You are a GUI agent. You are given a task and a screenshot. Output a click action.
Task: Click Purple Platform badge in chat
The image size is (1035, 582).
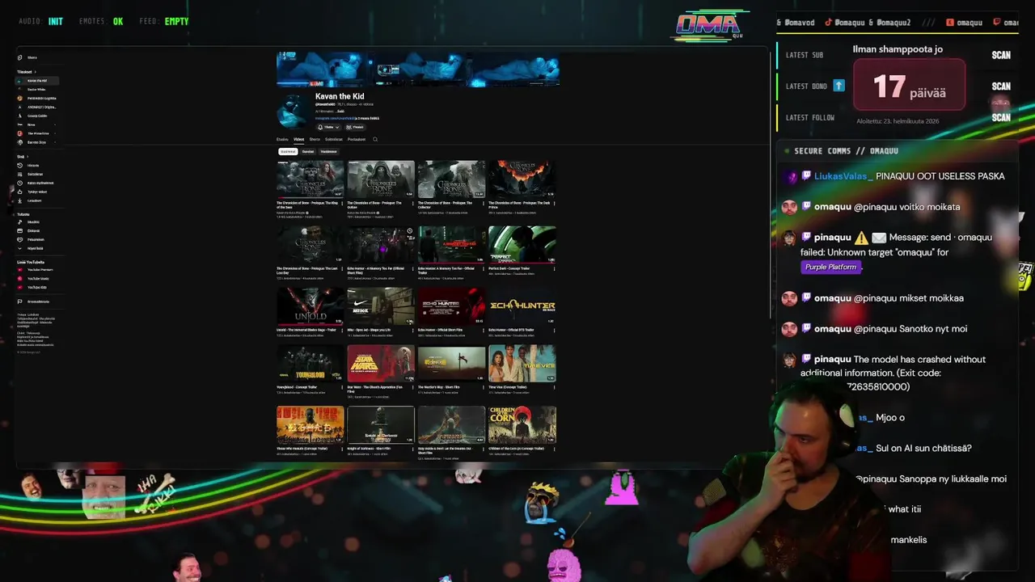tap(830, 267)
